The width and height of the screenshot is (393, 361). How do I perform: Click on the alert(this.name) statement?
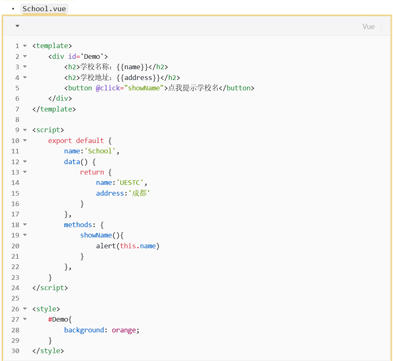click(x=128, y=246)
